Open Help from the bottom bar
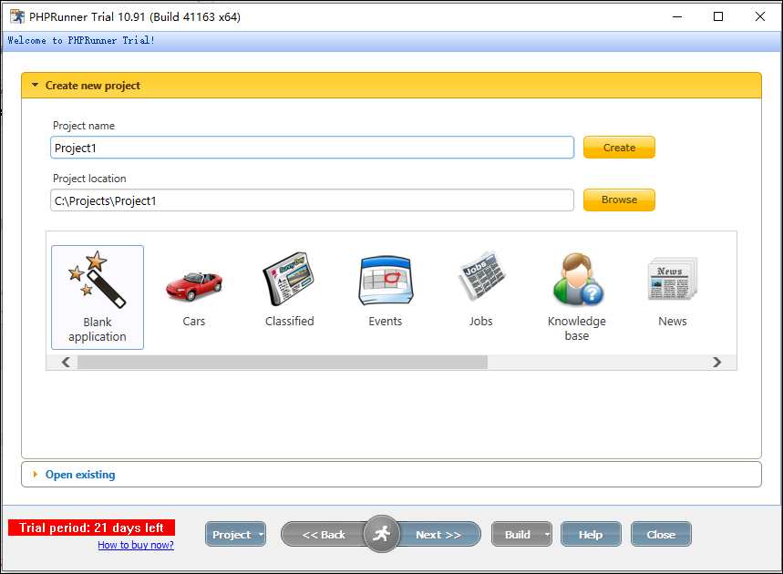 [x=591, y=534]
